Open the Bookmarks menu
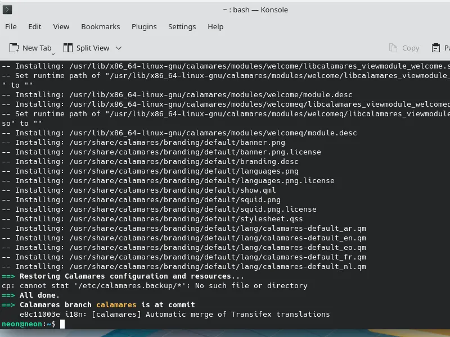The image size is (450, 337). (101, 26)
